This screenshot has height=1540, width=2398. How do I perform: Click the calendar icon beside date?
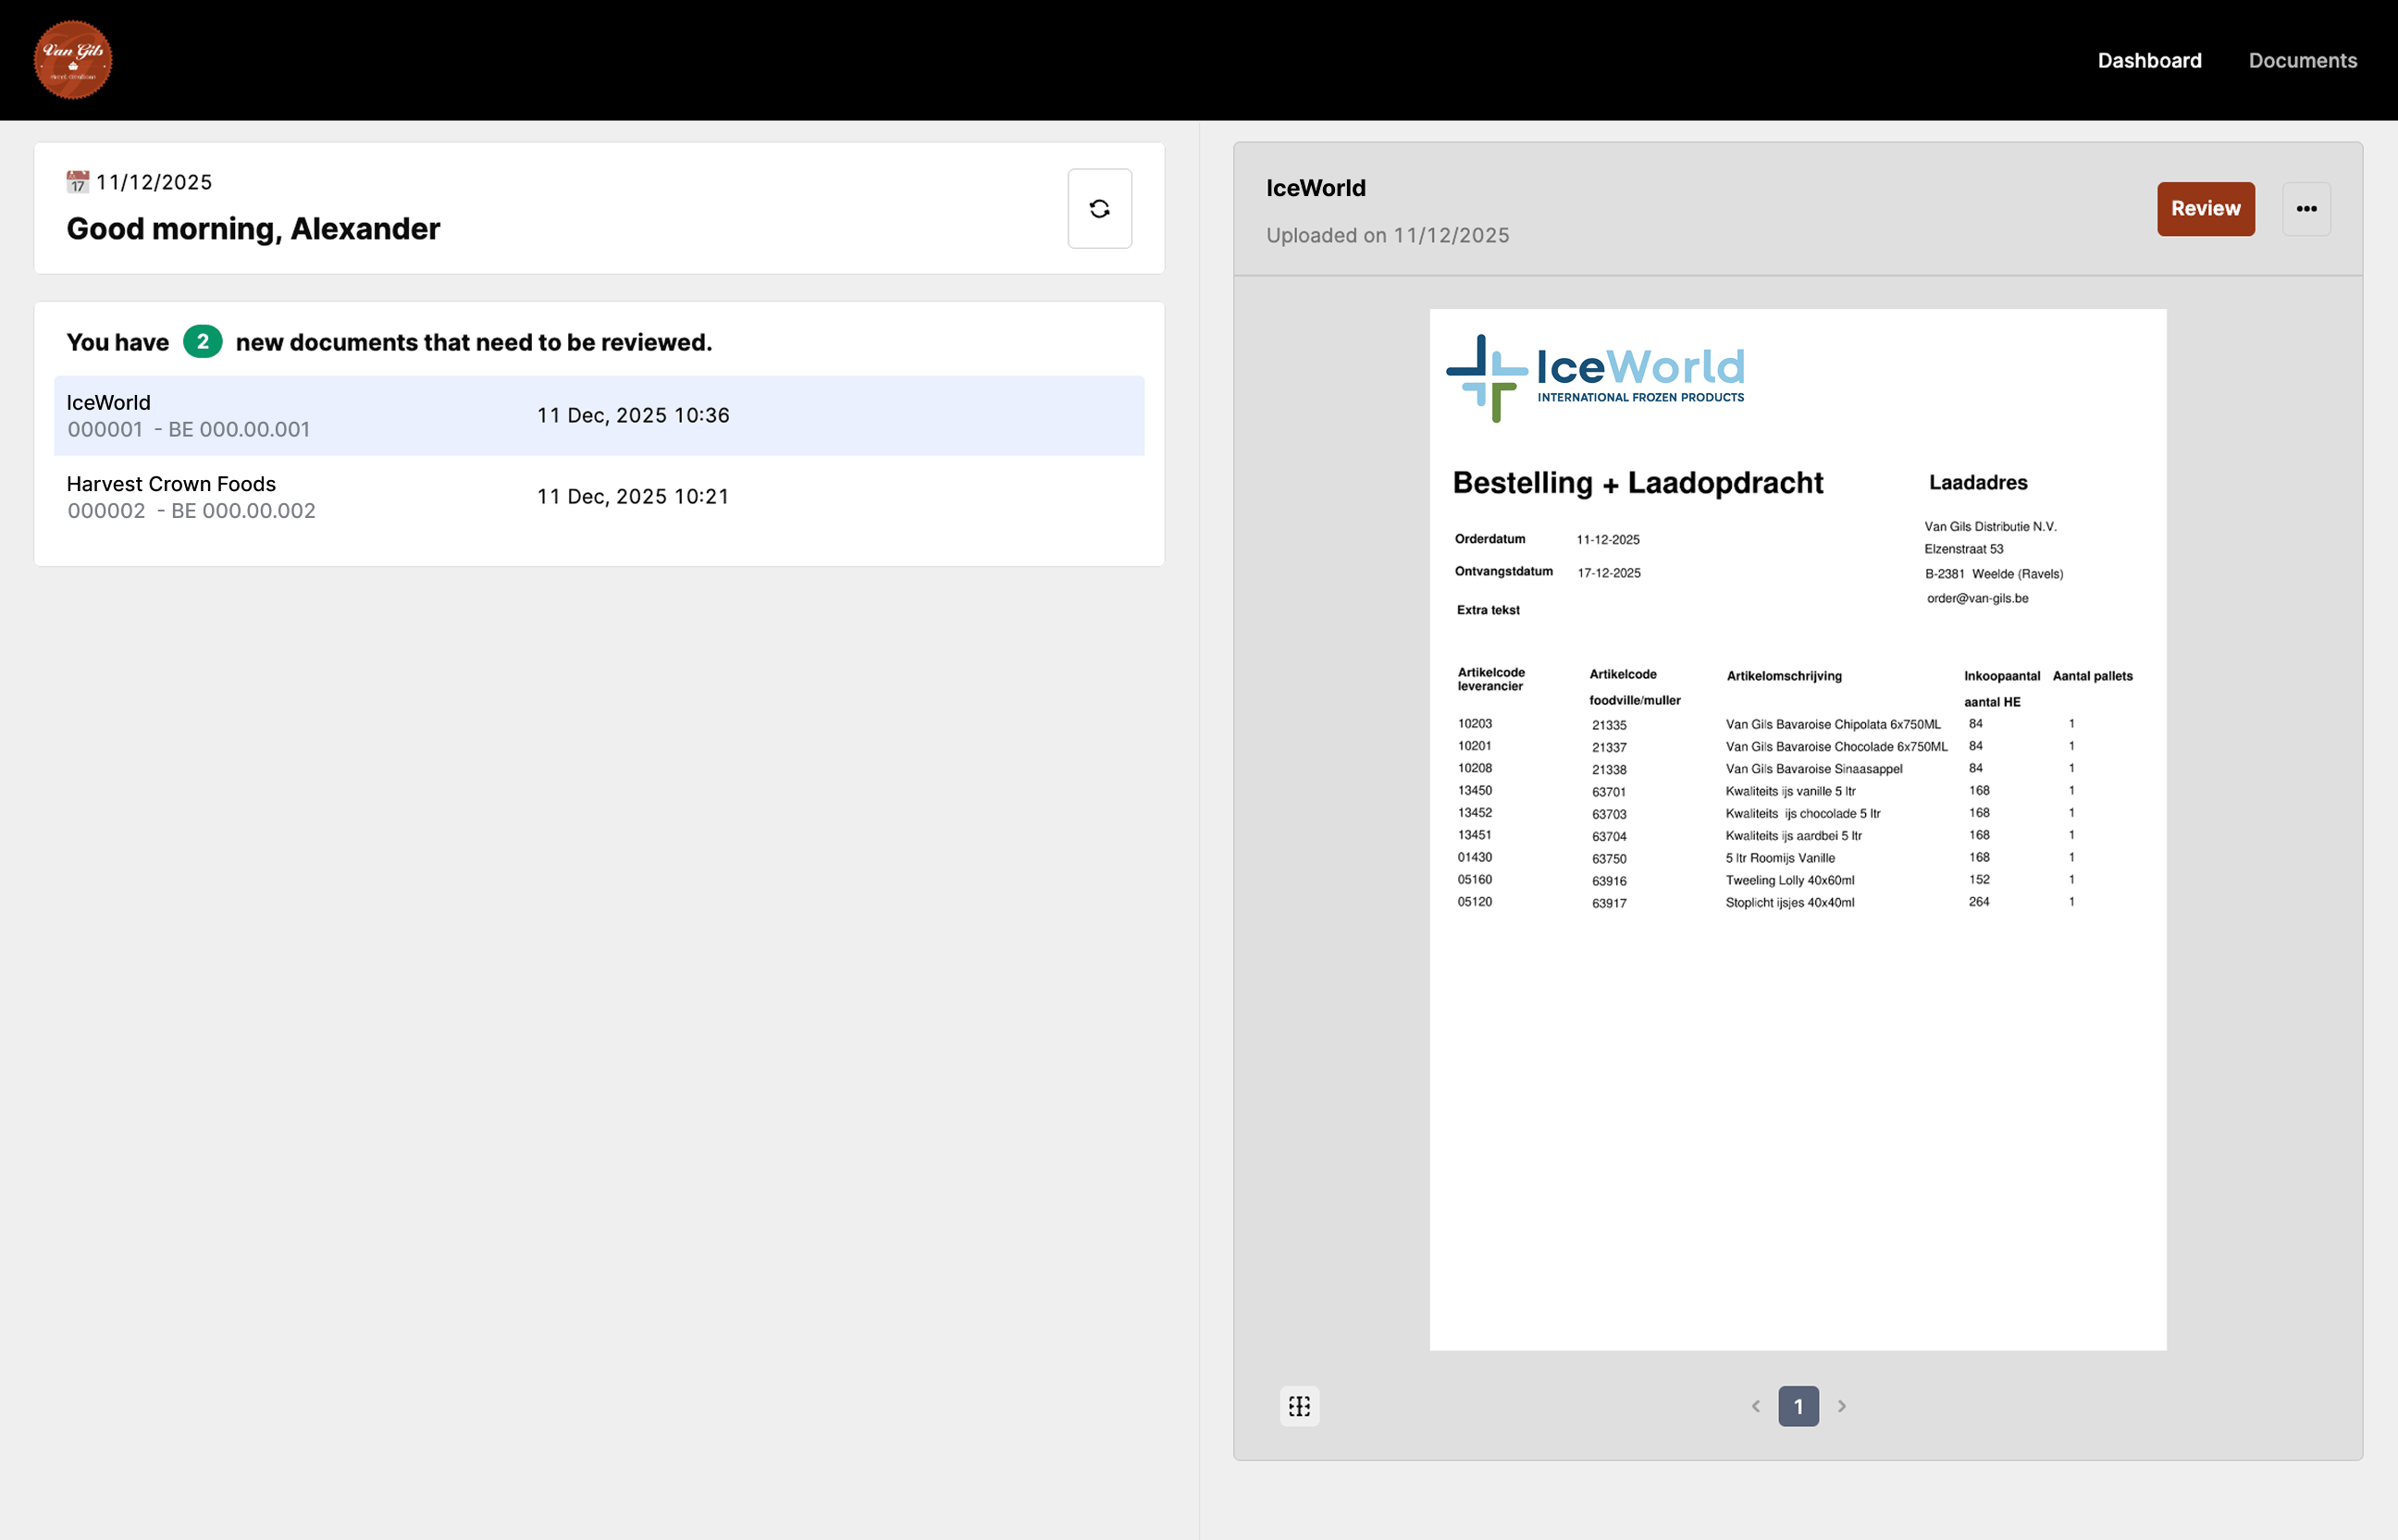(x=77, y=182)
